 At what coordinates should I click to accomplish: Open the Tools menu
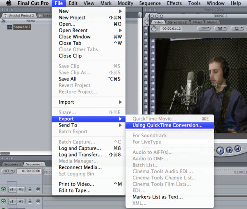coord(194,3)
